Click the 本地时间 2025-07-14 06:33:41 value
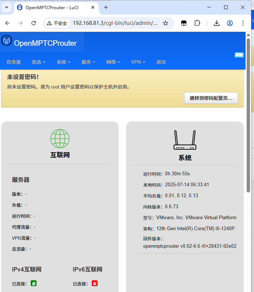The width and height of the screenshot is (254, 292). [x=187, y=184]
